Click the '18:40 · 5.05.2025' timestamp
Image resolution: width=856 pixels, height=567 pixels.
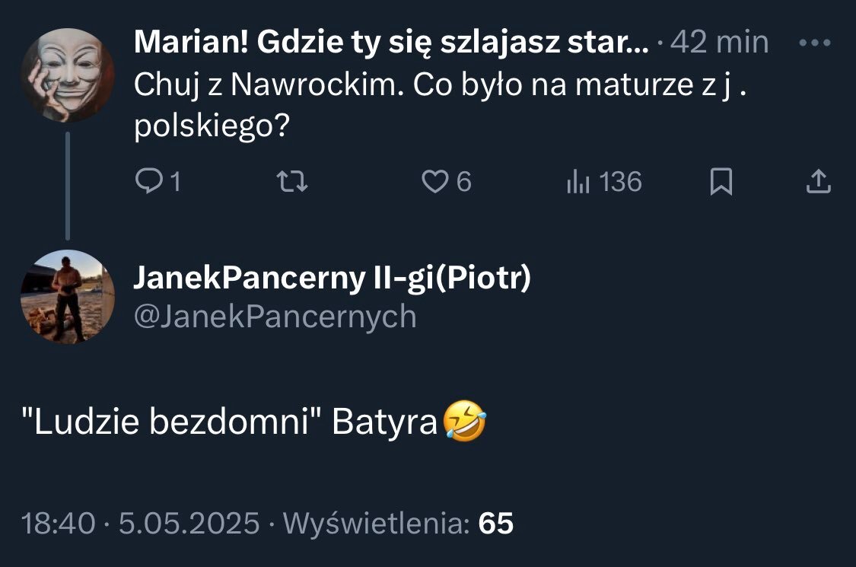pos(140,523)
